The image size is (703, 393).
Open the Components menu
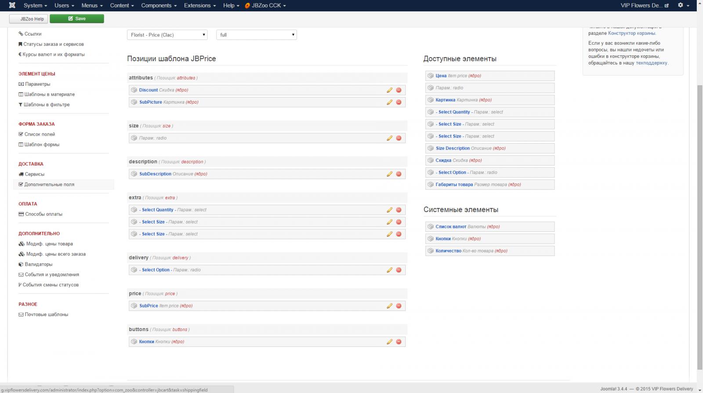click(x=159, y=5)
